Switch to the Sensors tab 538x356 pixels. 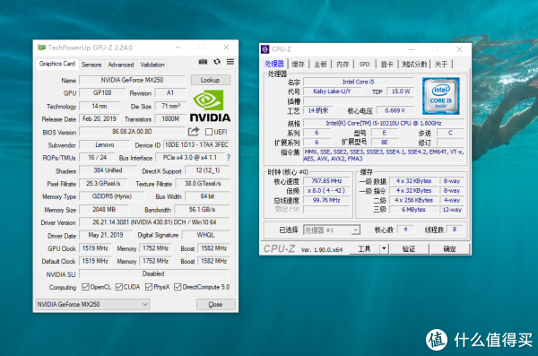(91, 65)
